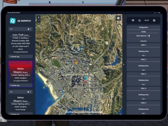Click the Ryan Spencer unit entry

pos(143,36)
